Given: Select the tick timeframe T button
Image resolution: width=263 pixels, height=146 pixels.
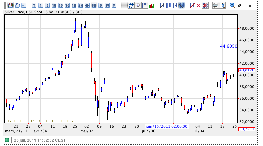Looking at the screenshot, I should point(34,5).
